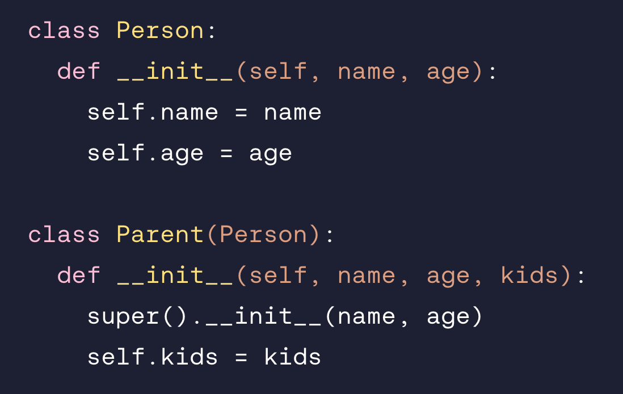The image size is (623, 394).
Task: Click the 'class' keyword before Parent
Action: [x=64, y=235]
